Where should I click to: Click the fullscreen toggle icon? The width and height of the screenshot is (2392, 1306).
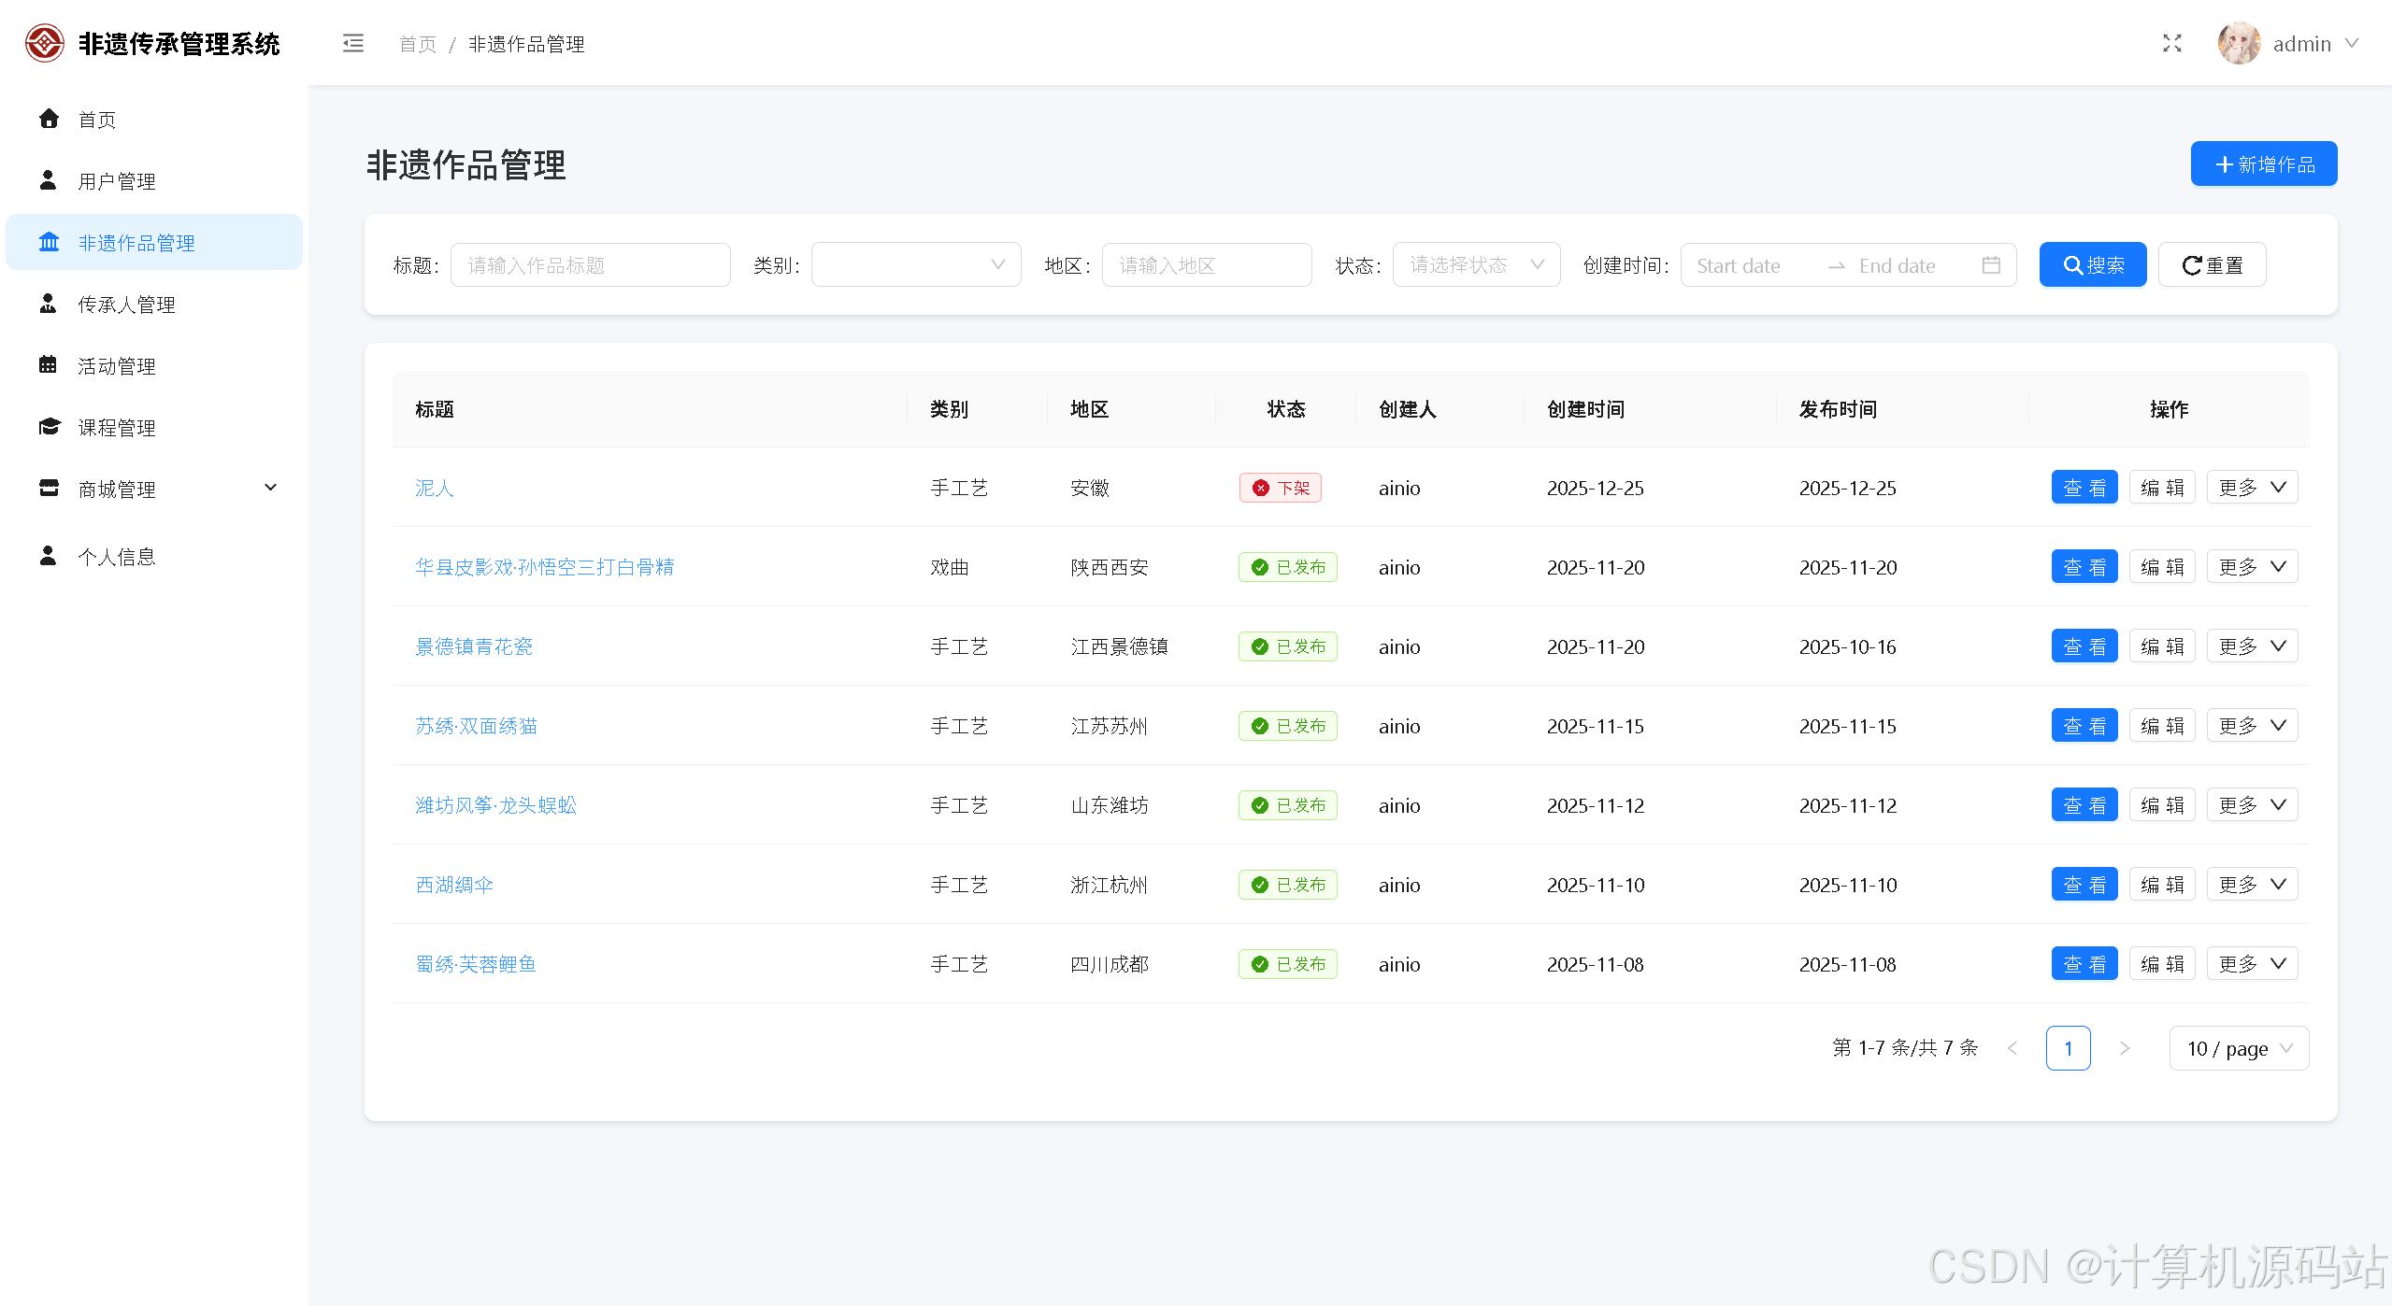click(2171, 44)
